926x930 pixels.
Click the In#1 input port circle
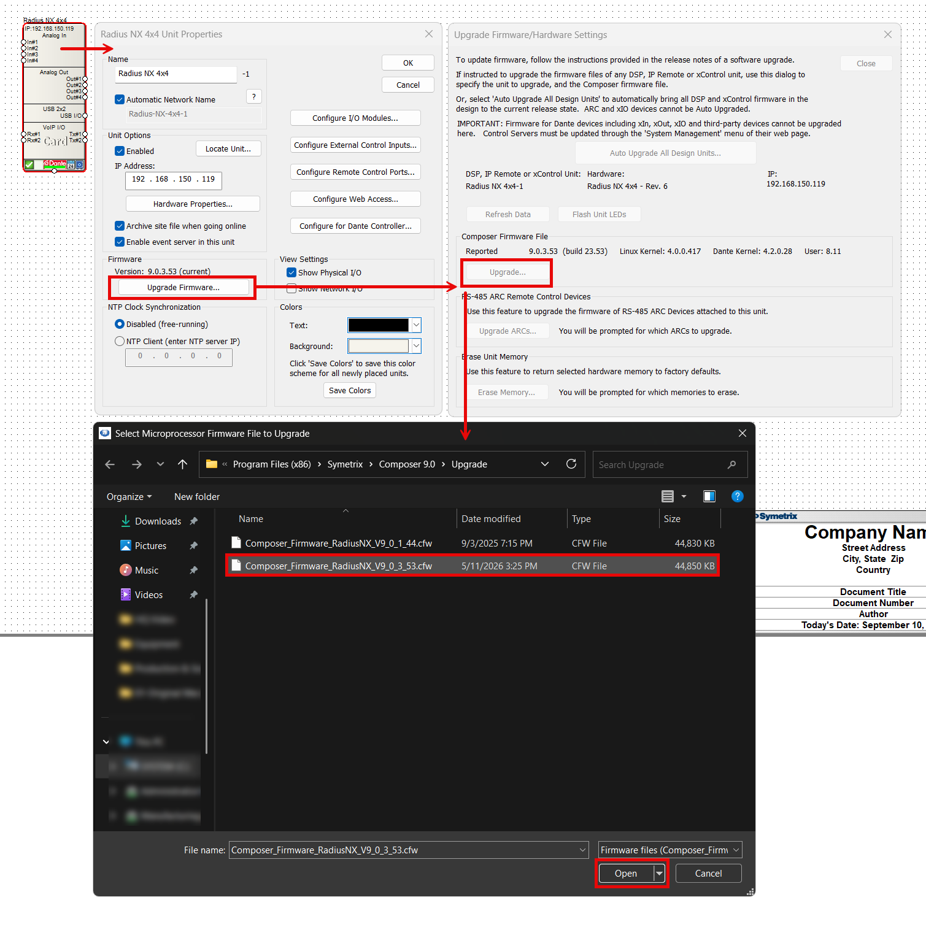tap(24, 42)
